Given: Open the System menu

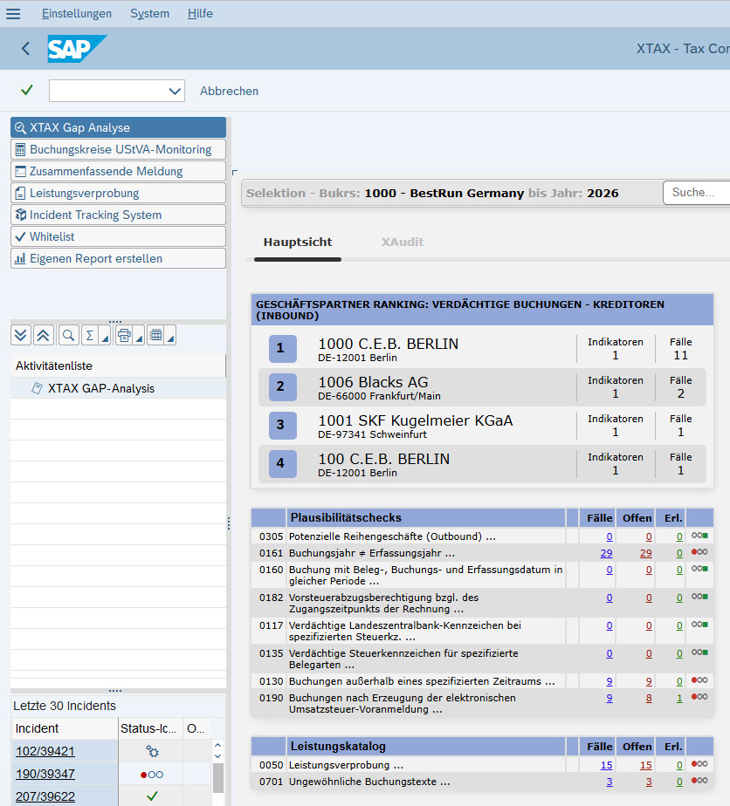Looking at the screenshot, I should 149,13.
